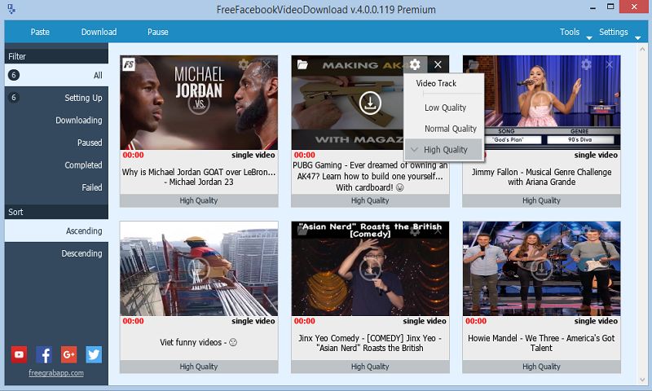Open folder icon on Jinx Yeo Comedy card
Screen dimensions: 652x391
tap(302, 231)
